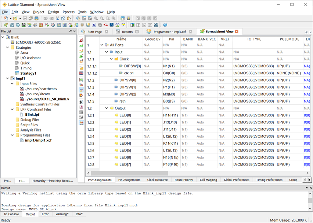Click the green split-window layout icon
The width and height of the screenshot is (313, 223).
132,25
